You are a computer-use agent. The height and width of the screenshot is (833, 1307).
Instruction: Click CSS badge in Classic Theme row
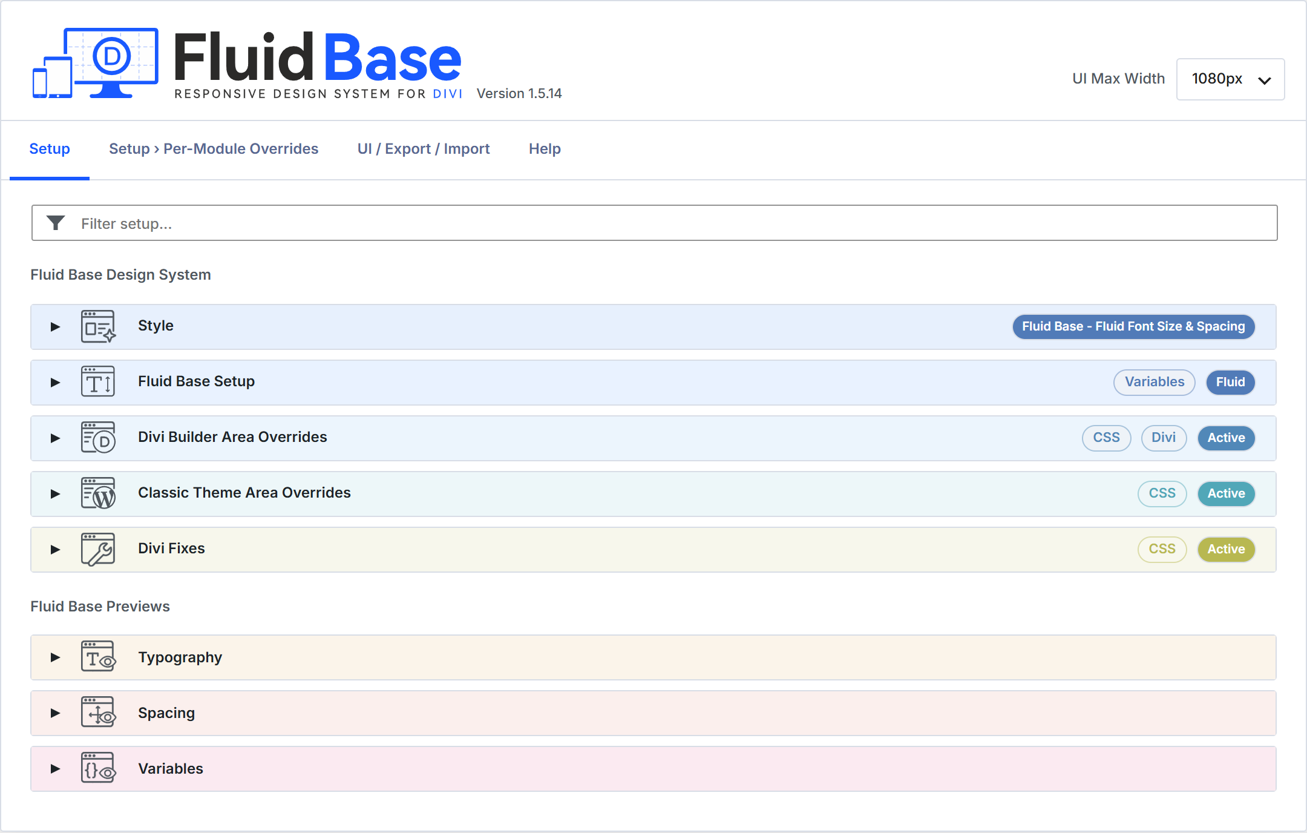coord(1162,494)
